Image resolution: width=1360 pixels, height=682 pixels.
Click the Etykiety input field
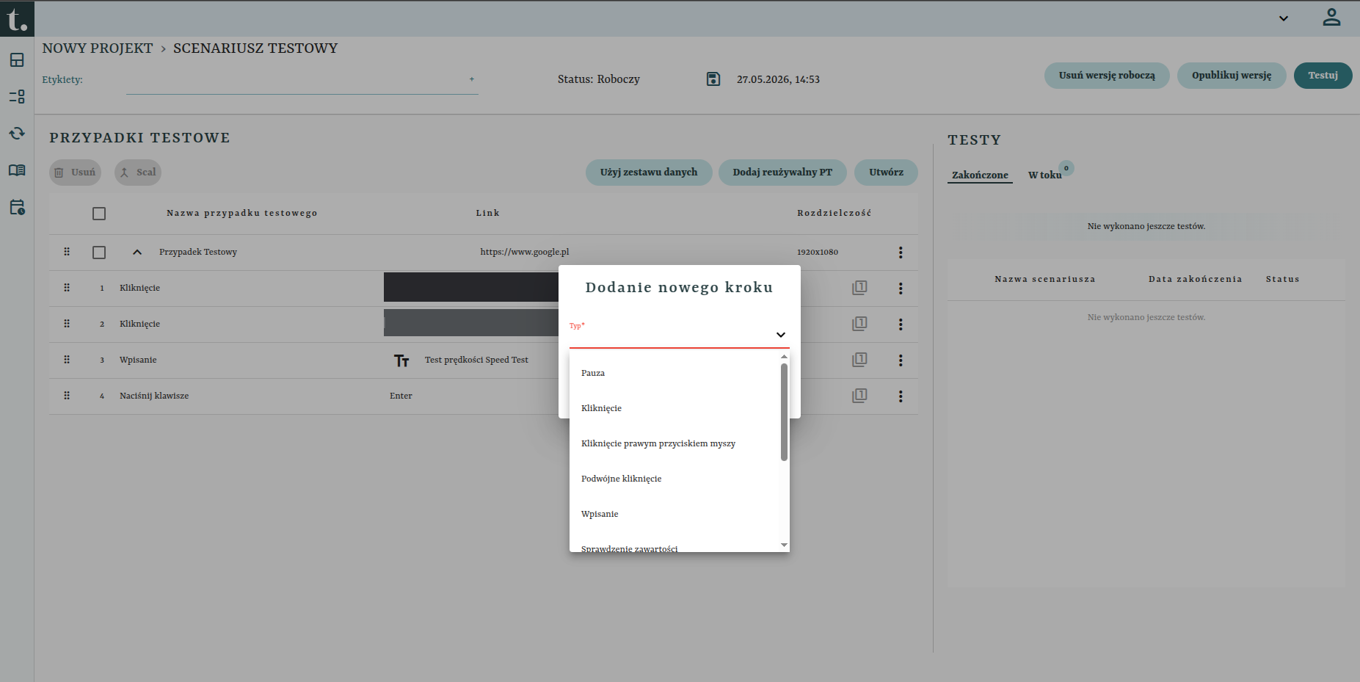302,80
